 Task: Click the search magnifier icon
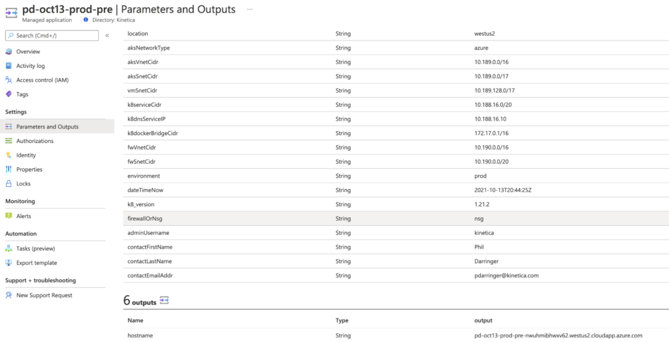10,36
